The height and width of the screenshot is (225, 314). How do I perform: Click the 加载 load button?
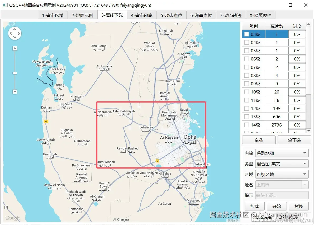pyautogui.click(x=255, y=206)
